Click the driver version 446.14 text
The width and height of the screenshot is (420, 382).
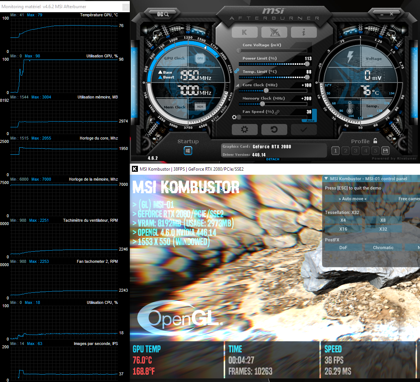pyautogui.click(x=259, y=155)
